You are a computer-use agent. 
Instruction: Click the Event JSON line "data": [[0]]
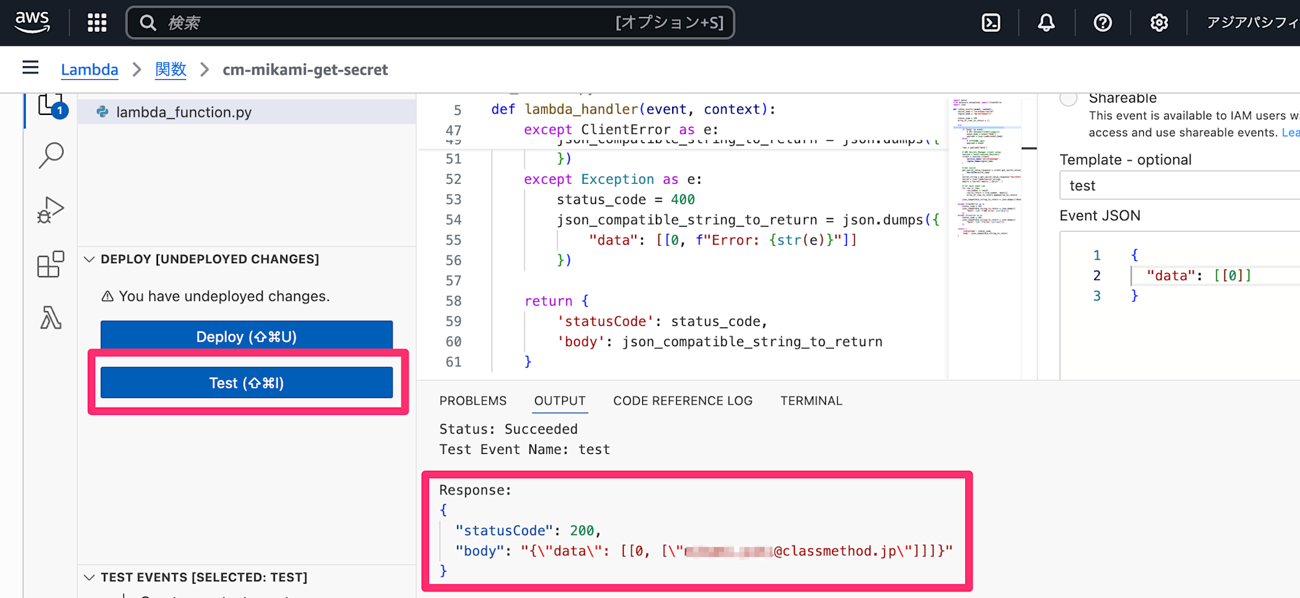(1199, 275)
